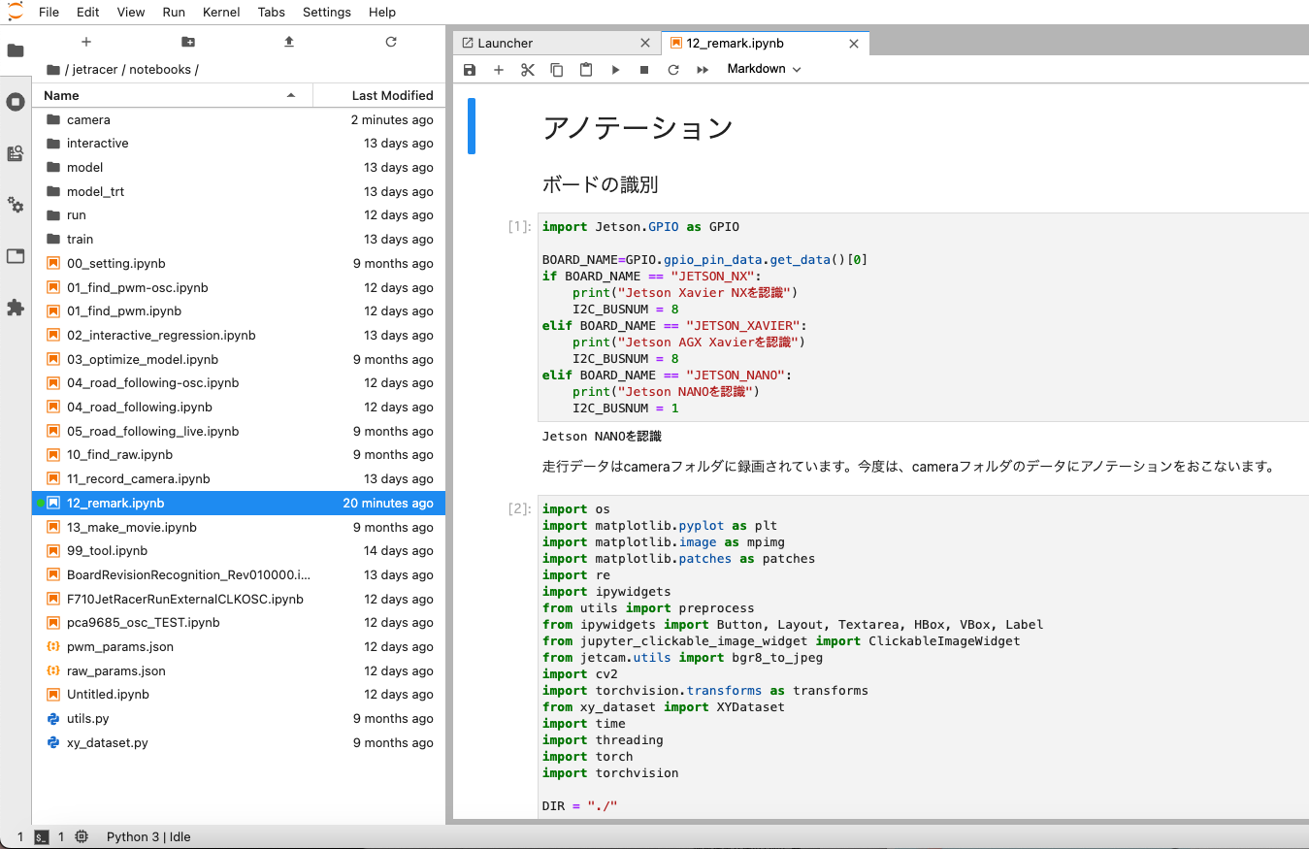Image resolution: width=1309 pixels, height=849 pixels.
Task: Click Python 3 | Idle kernel status
Action: pyautogui.click(x=148, y=836)
